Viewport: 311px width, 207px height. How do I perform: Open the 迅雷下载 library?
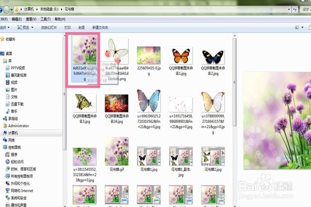tap(15, 104)
